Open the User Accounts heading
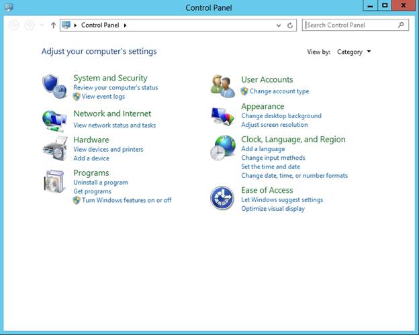Image resolution: width=419 pixels, height=335 pixels. 267,80
